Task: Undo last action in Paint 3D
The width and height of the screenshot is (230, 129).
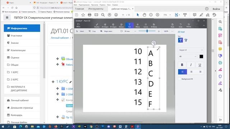Action: (x=180, y=25)
